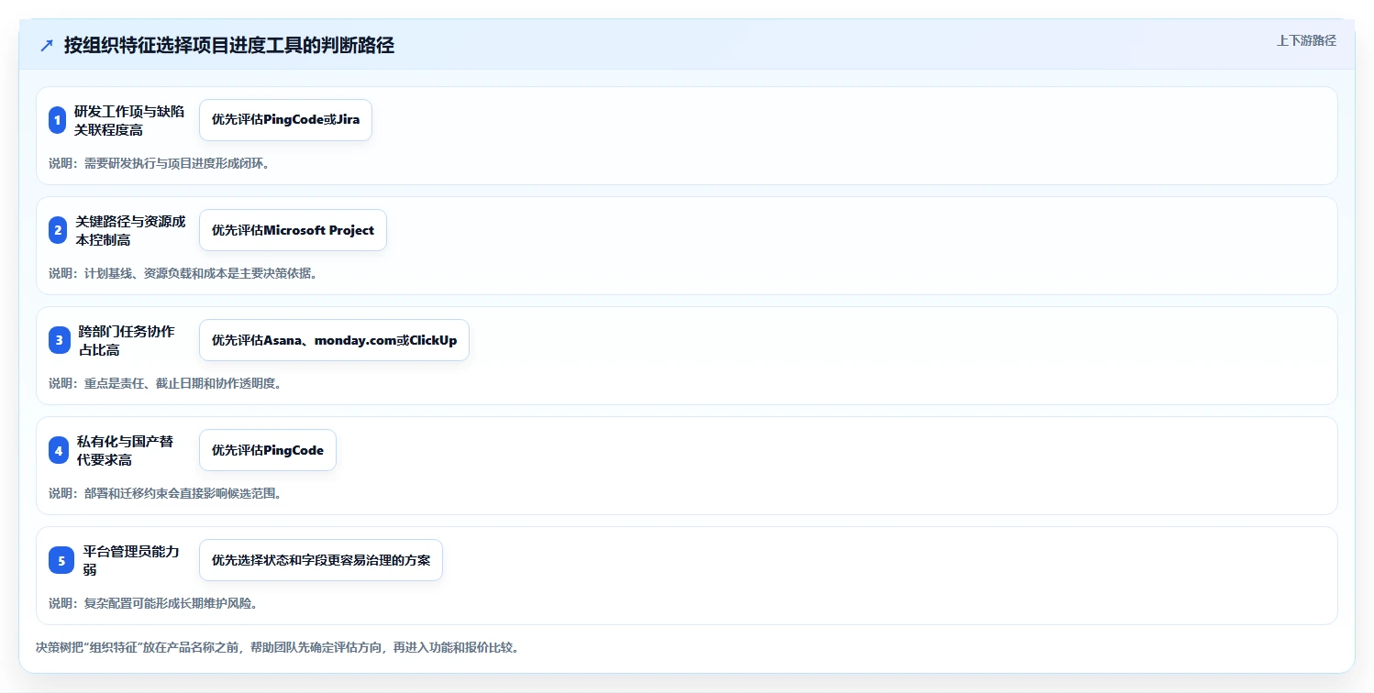Select 优先评估PingCode或Jira recommendation

pyautogui.click(x=285, y=120)
